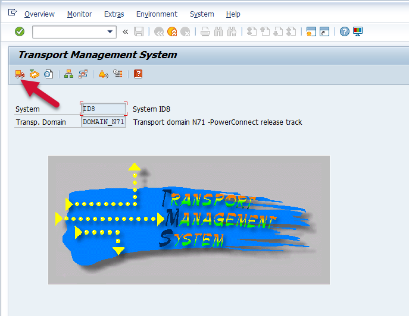Click the orange Exit arrow icon
409x316 pixels.
point(172,32)
